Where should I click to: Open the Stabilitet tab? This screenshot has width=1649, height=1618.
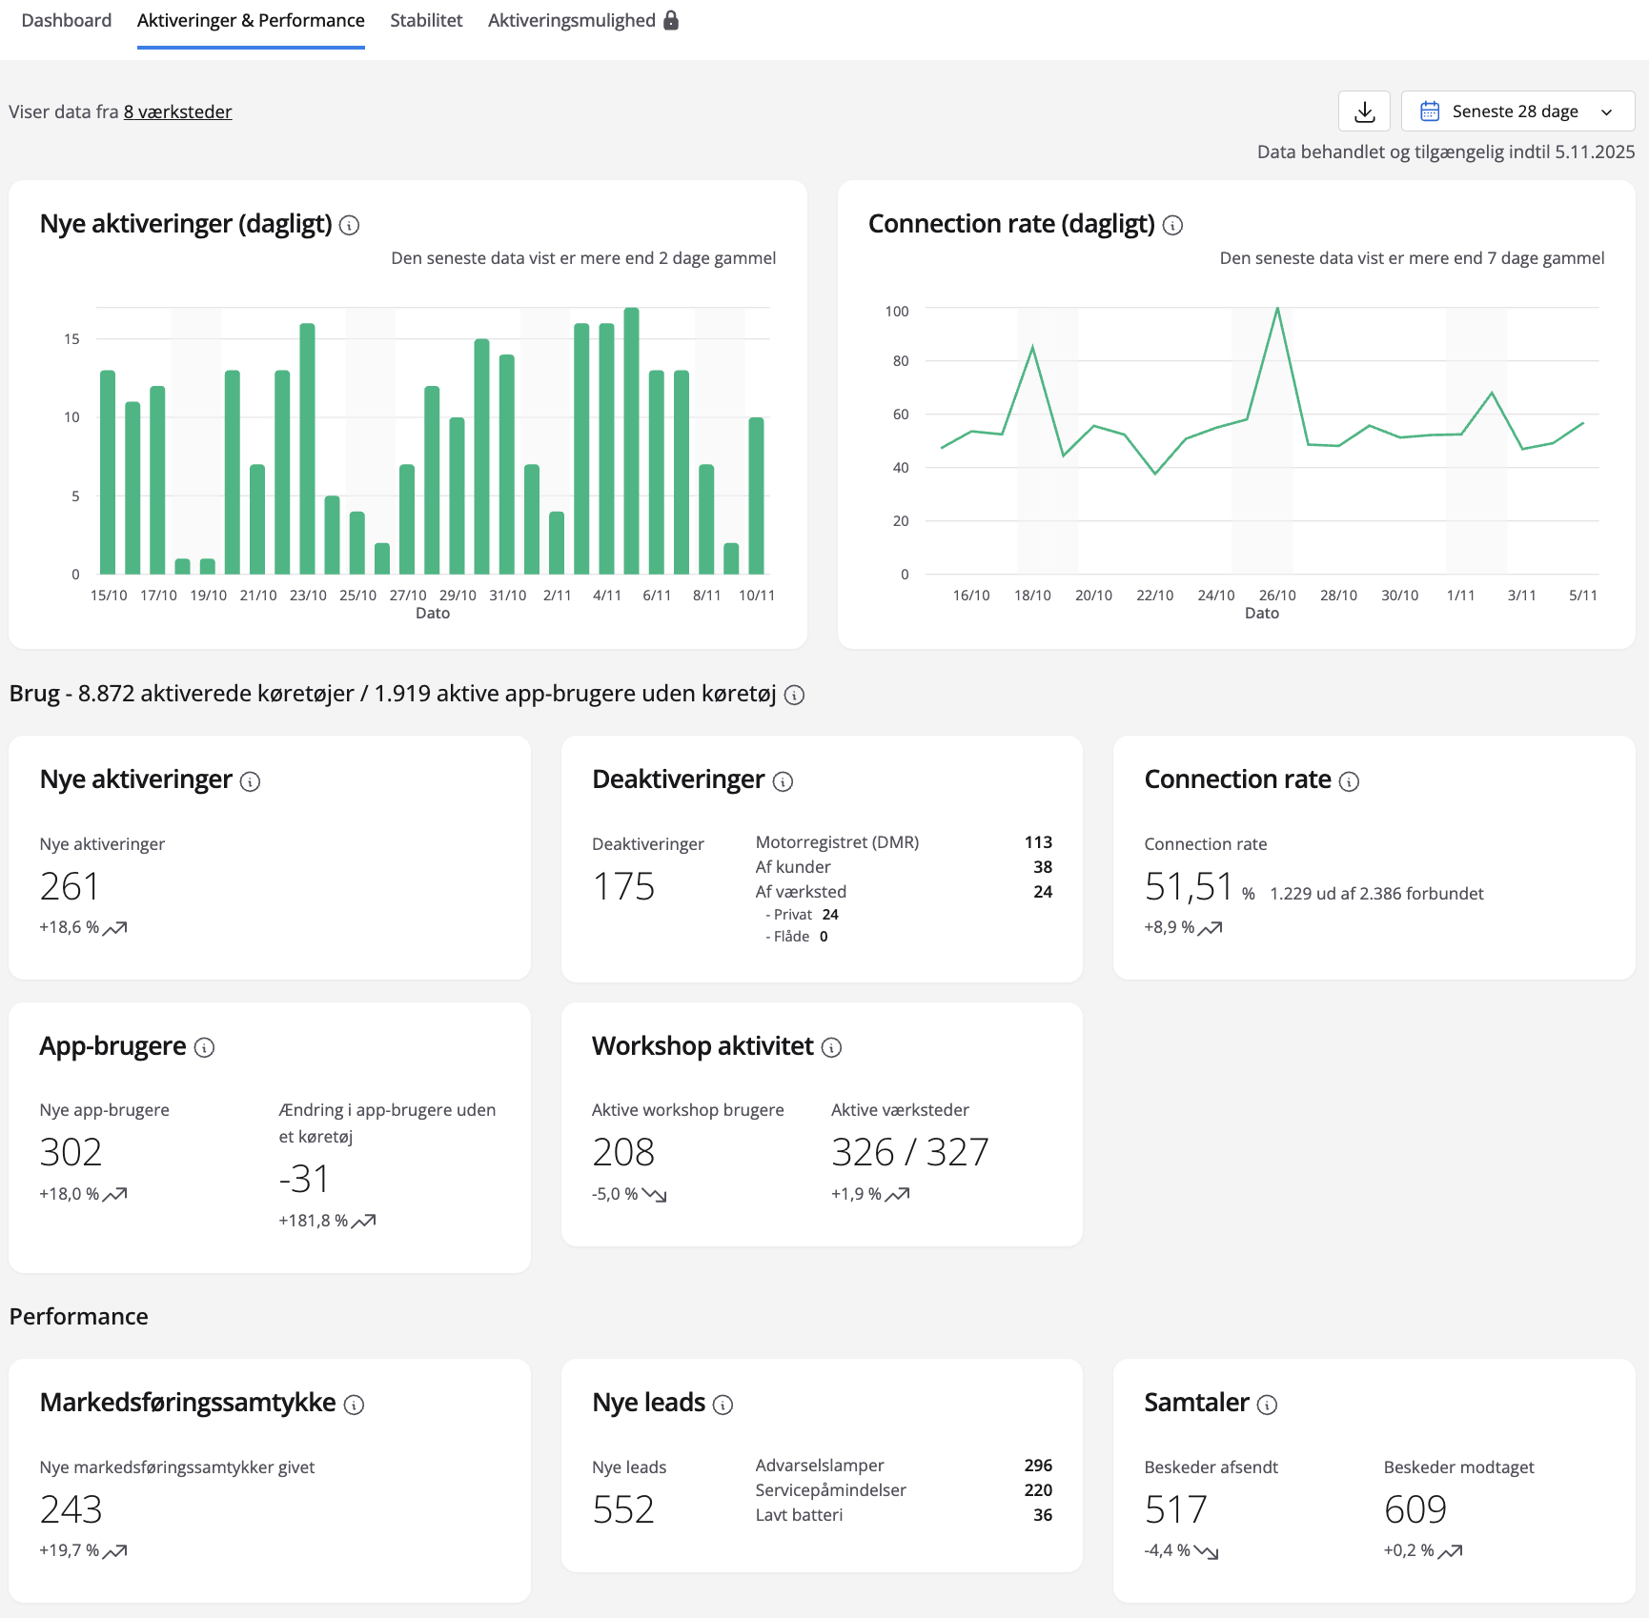(426, 21)
